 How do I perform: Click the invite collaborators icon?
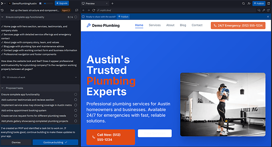pos(249,4)
